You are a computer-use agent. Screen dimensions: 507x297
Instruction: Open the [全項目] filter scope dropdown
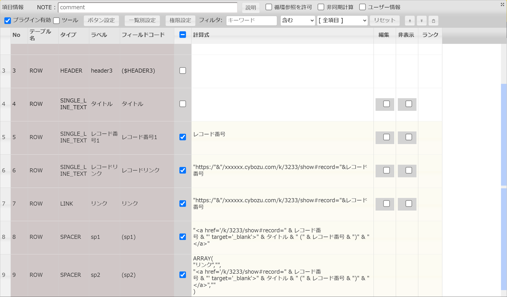pyautogui.click(x=342, y=20)
